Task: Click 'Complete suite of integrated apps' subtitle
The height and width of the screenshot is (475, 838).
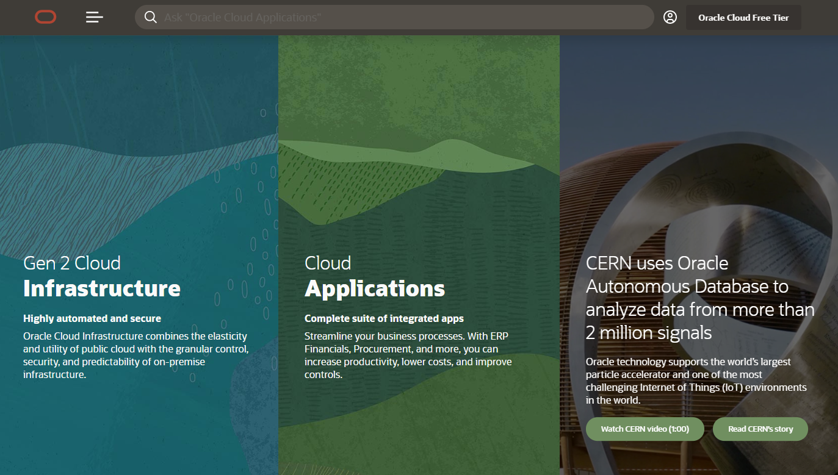Action: tap(384, 318)
